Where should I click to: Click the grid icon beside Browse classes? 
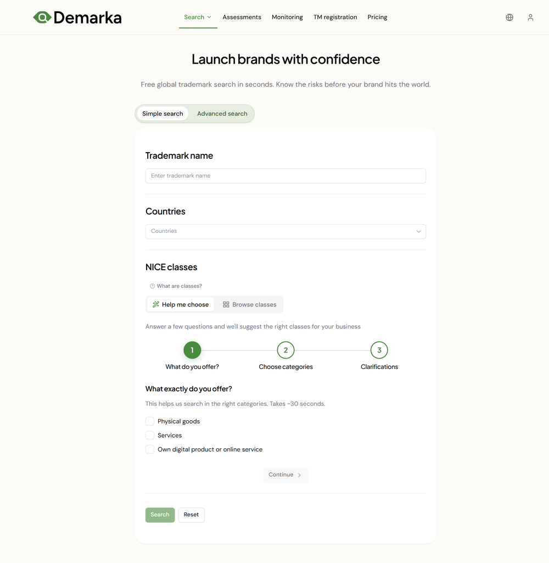(x=225, y=304)
